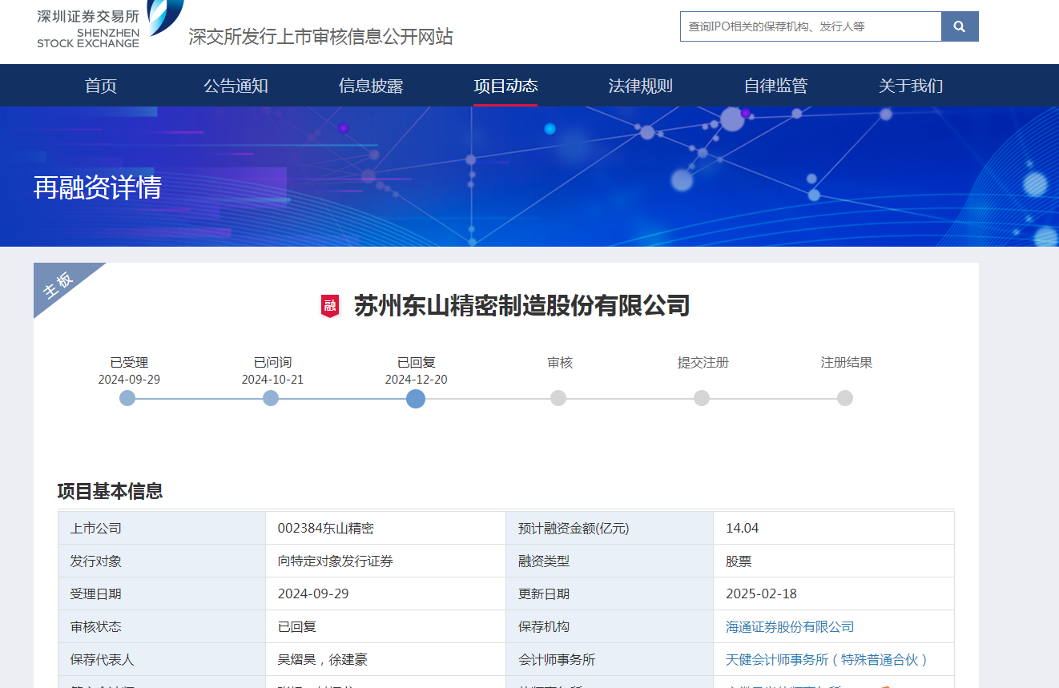Open the 信息披露 menu
Image resolution: width=1059 pixels, height=688 pixels.
click(371, 86)
